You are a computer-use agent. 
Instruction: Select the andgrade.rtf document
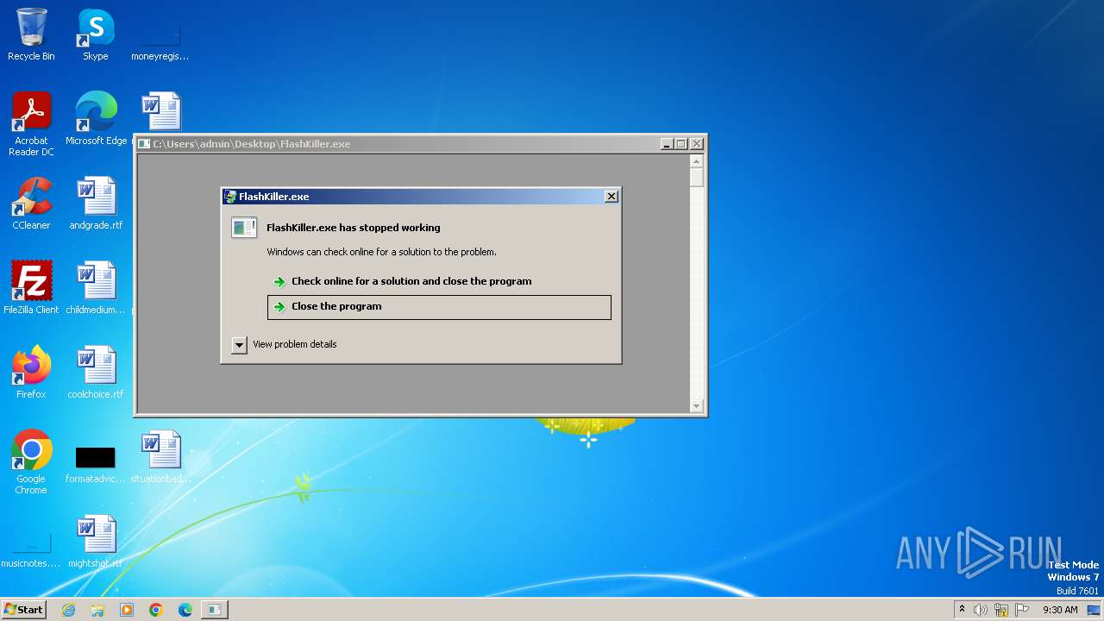click(96, 204)
